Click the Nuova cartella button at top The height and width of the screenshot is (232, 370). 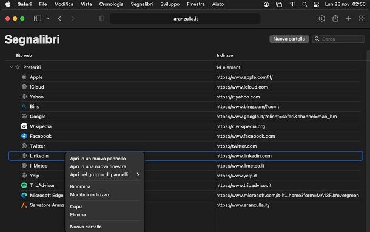[x=289, y=39]
